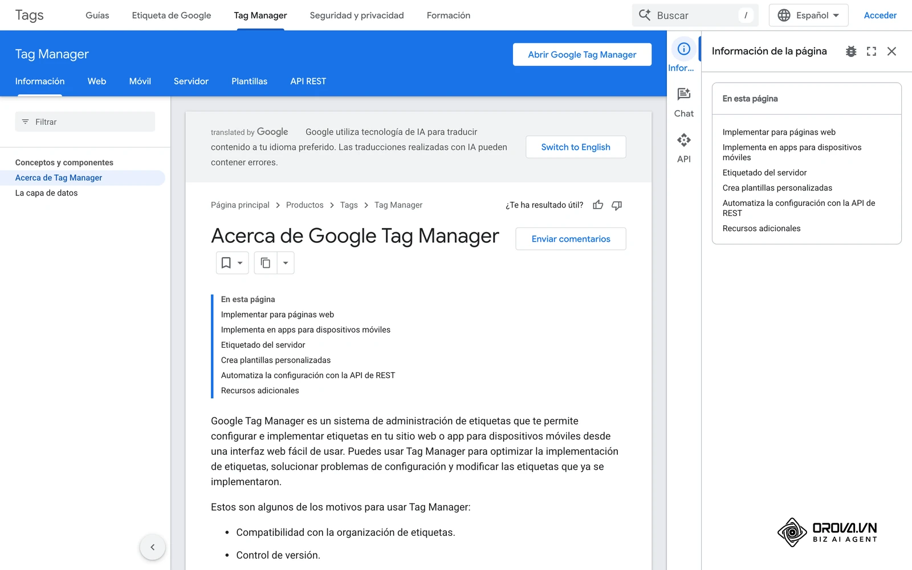The image size is (912, 570).
Task: Go to the Formación tab
Action: 449,15
